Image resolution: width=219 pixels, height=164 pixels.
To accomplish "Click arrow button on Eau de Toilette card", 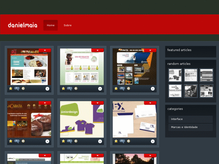I will tap(100, 89).
